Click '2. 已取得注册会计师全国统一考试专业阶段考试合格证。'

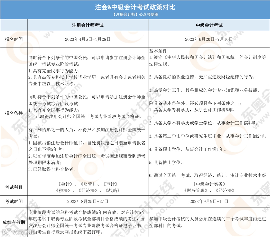(85, 117)
